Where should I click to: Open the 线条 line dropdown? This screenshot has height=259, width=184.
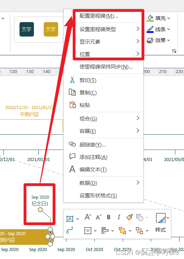tap(158, 29)
